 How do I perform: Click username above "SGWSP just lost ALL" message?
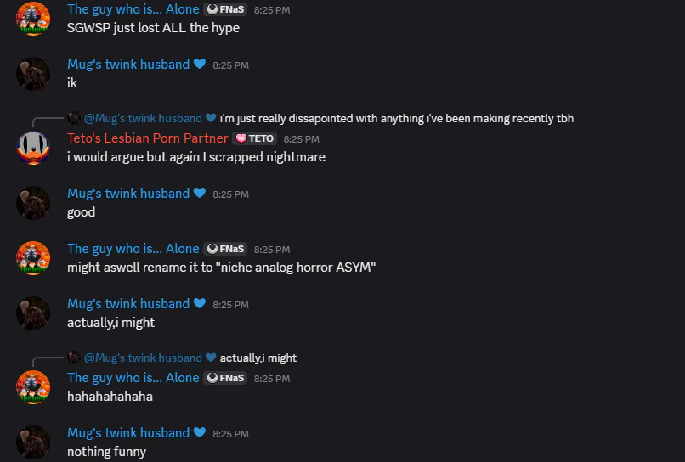point(133,10)
